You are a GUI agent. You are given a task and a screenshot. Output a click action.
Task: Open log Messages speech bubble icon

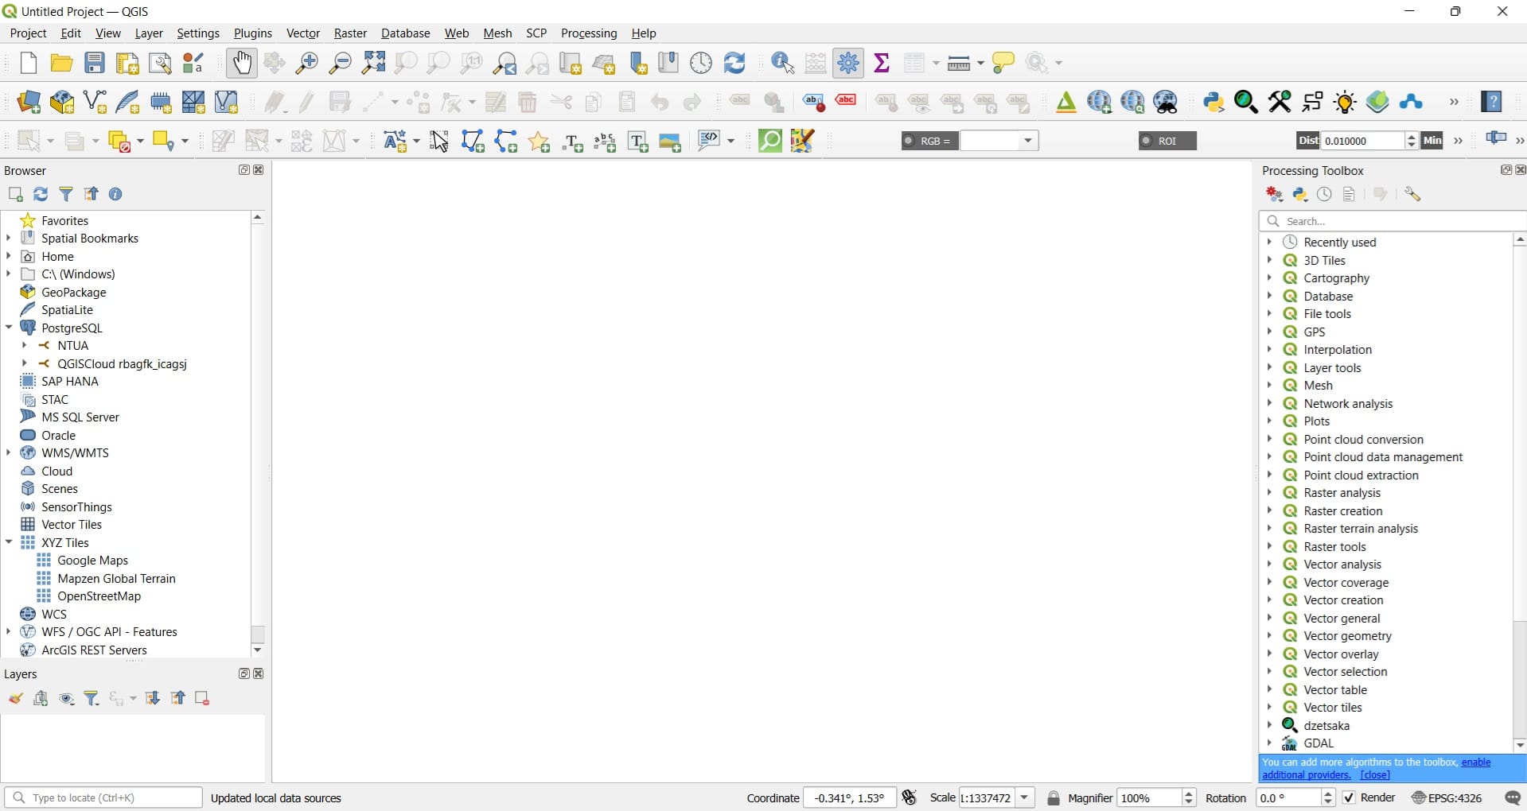point(1513,797)
